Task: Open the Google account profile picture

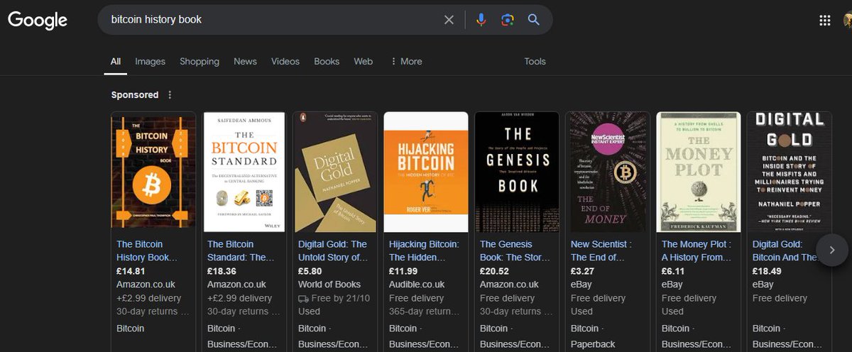Action: pos(848,20)
